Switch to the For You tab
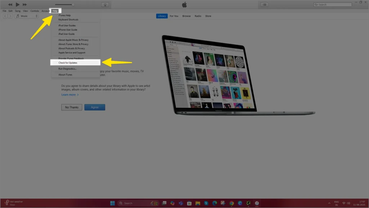 [x=174, y=16]
